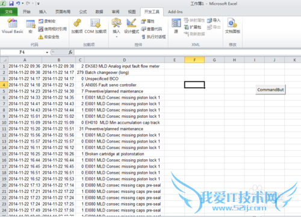Open the Document Panel
Image resolution: width=301 pixels, height=217 pixels.
[x=232, y=26]
